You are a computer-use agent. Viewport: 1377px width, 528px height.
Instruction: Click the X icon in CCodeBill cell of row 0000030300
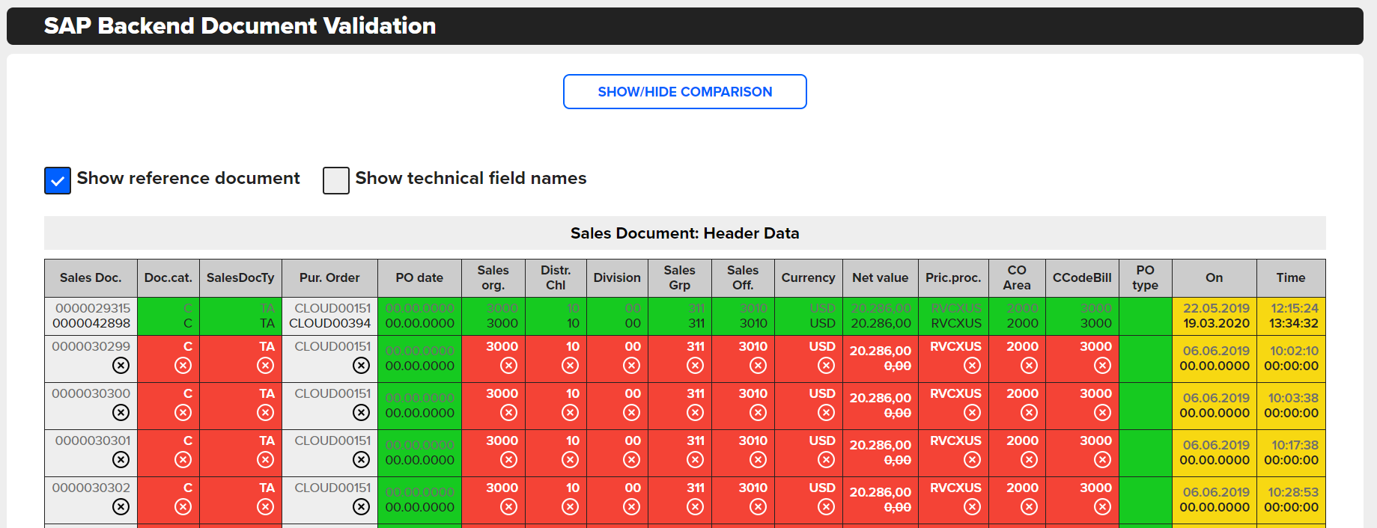1102,412
